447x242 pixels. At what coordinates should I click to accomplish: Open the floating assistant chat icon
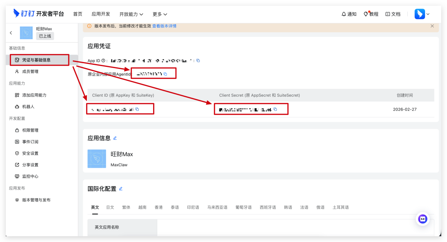point(423,219)
